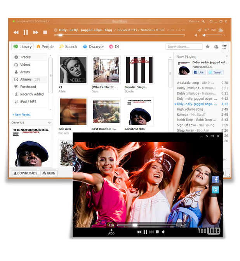The width and height of the screenshot is (240, 261).
Task: Adjust the volume slider in BearShare header
Action: click(212, 35)
